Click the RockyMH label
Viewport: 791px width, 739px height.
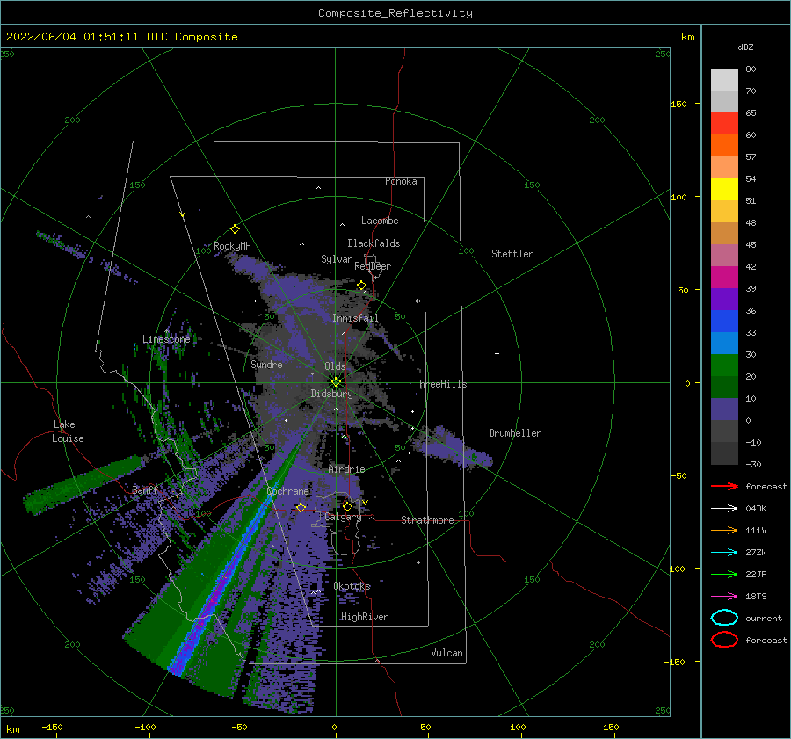232,246
